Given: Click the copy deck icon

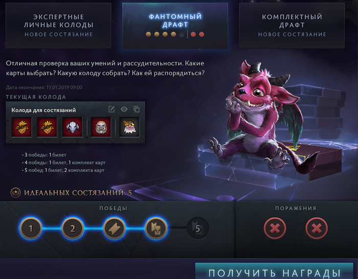Looking at the screenshot, I should coord(137,109).
